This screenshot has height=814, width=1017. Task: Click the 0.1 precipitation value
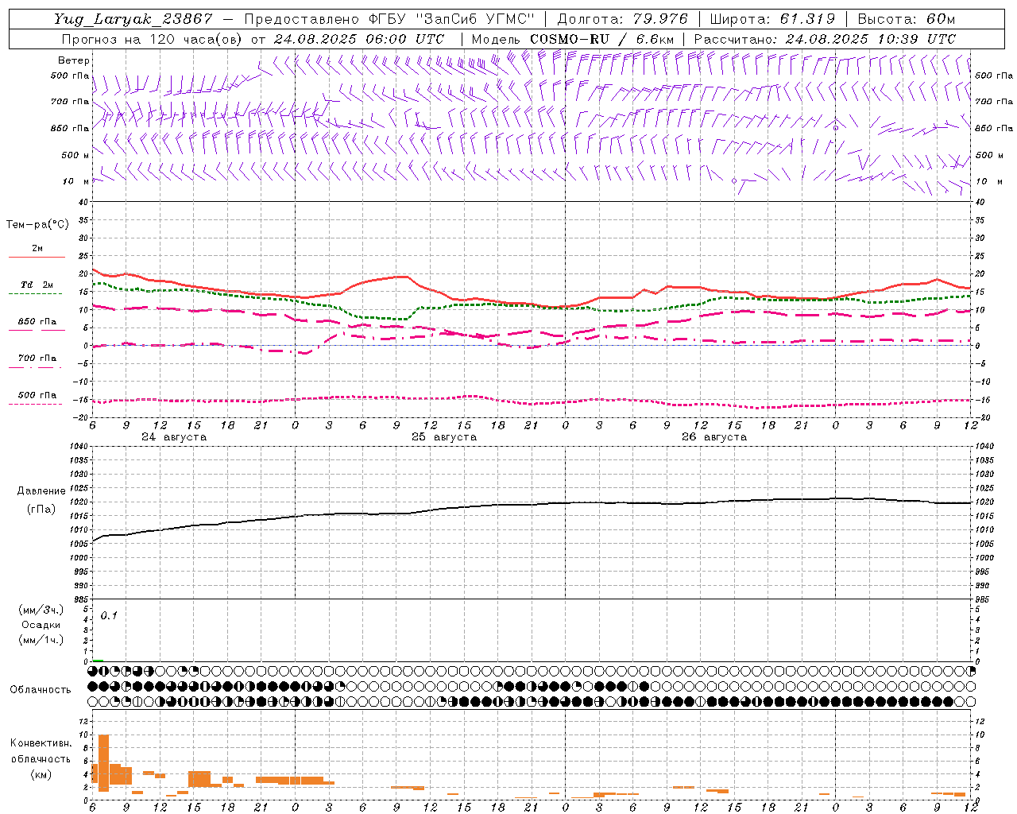tap(109, 615)
